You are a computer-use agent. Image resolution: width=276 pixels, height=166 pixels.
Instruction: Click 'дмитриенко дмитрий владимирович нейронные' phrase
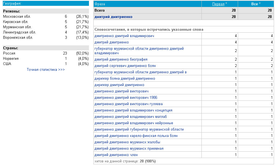coord(134,123)
